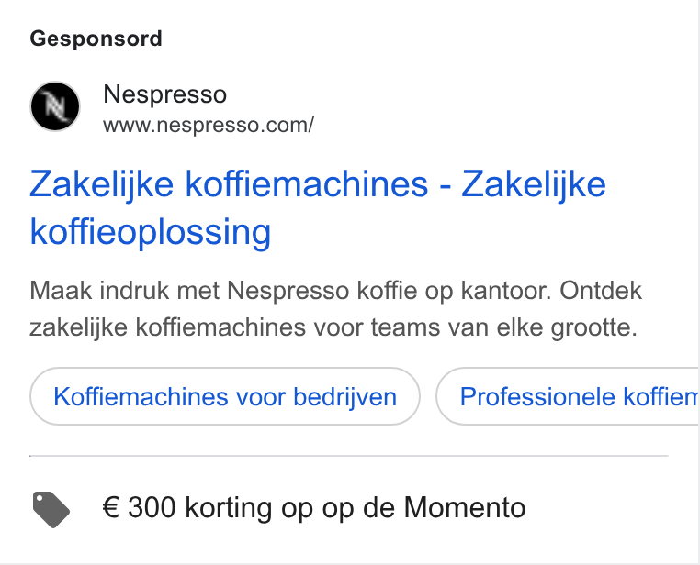Click the Nespresso advertiser name
The height and width of the screenshot is (565, 700).
point(164,94)
